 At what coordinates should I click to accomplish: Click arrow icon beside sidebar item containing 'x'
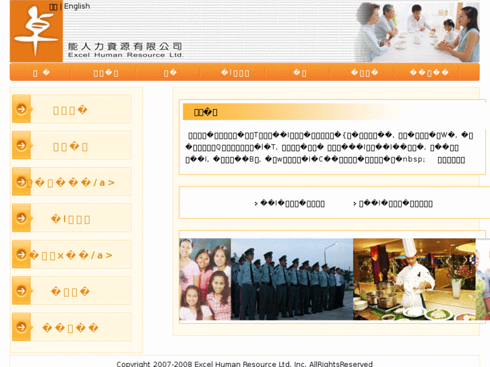[22, 255]
